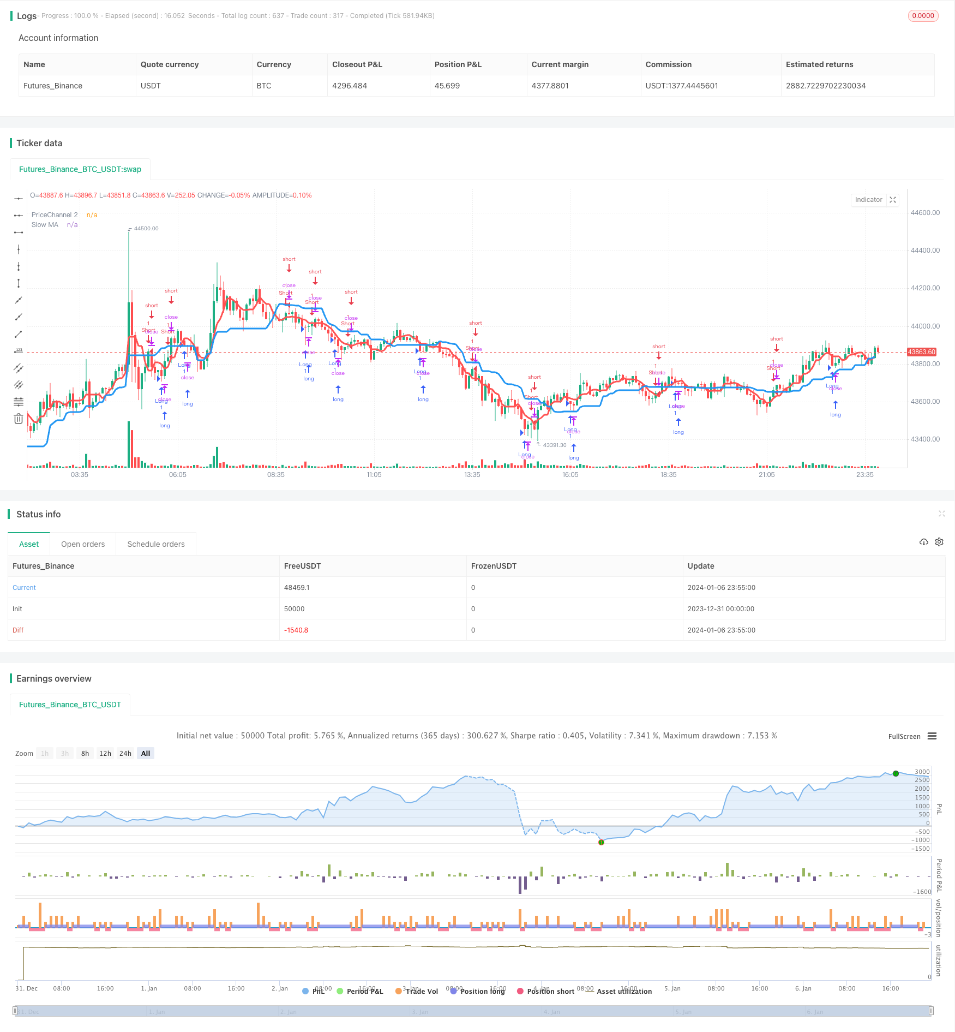Screen dimensions: 955x1032
Task: Collapse the Status info panel
Action: pos(941,514)
